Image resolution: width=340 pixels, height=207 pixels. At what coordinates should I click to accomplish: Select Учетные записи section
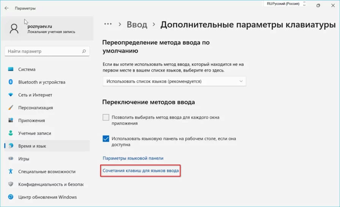pyautogui.click(x=47, y=133)
